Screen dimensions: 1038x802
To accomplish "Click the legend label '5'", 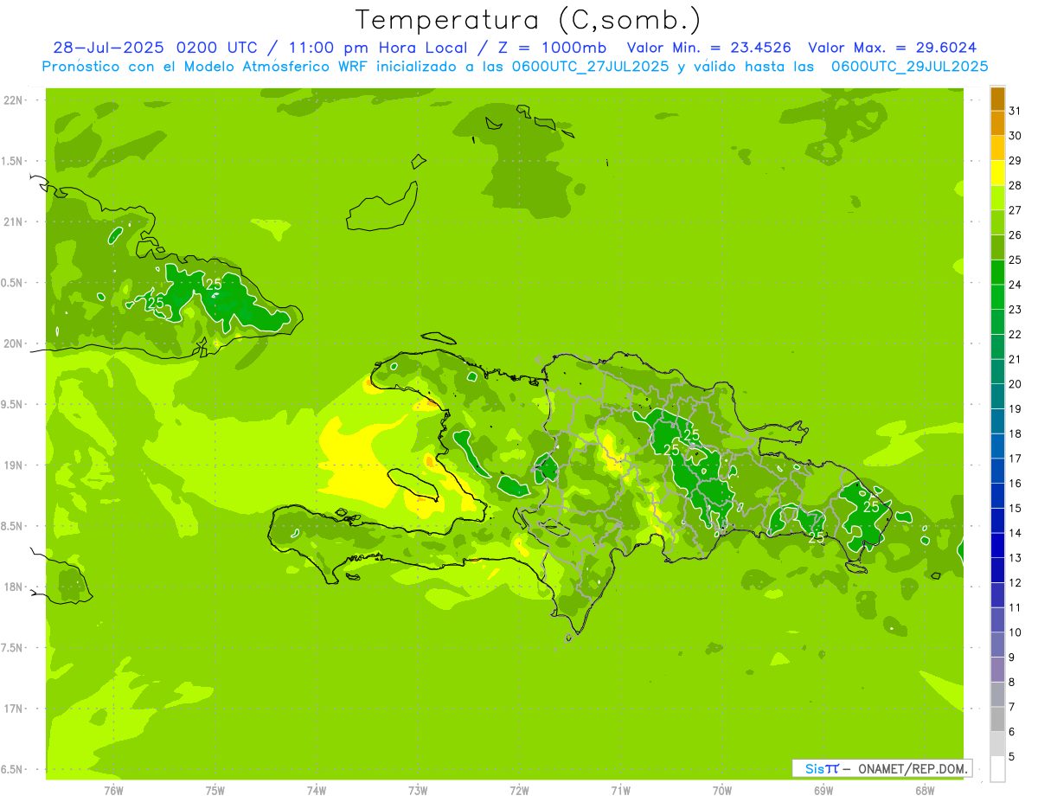I will 1012,757.
